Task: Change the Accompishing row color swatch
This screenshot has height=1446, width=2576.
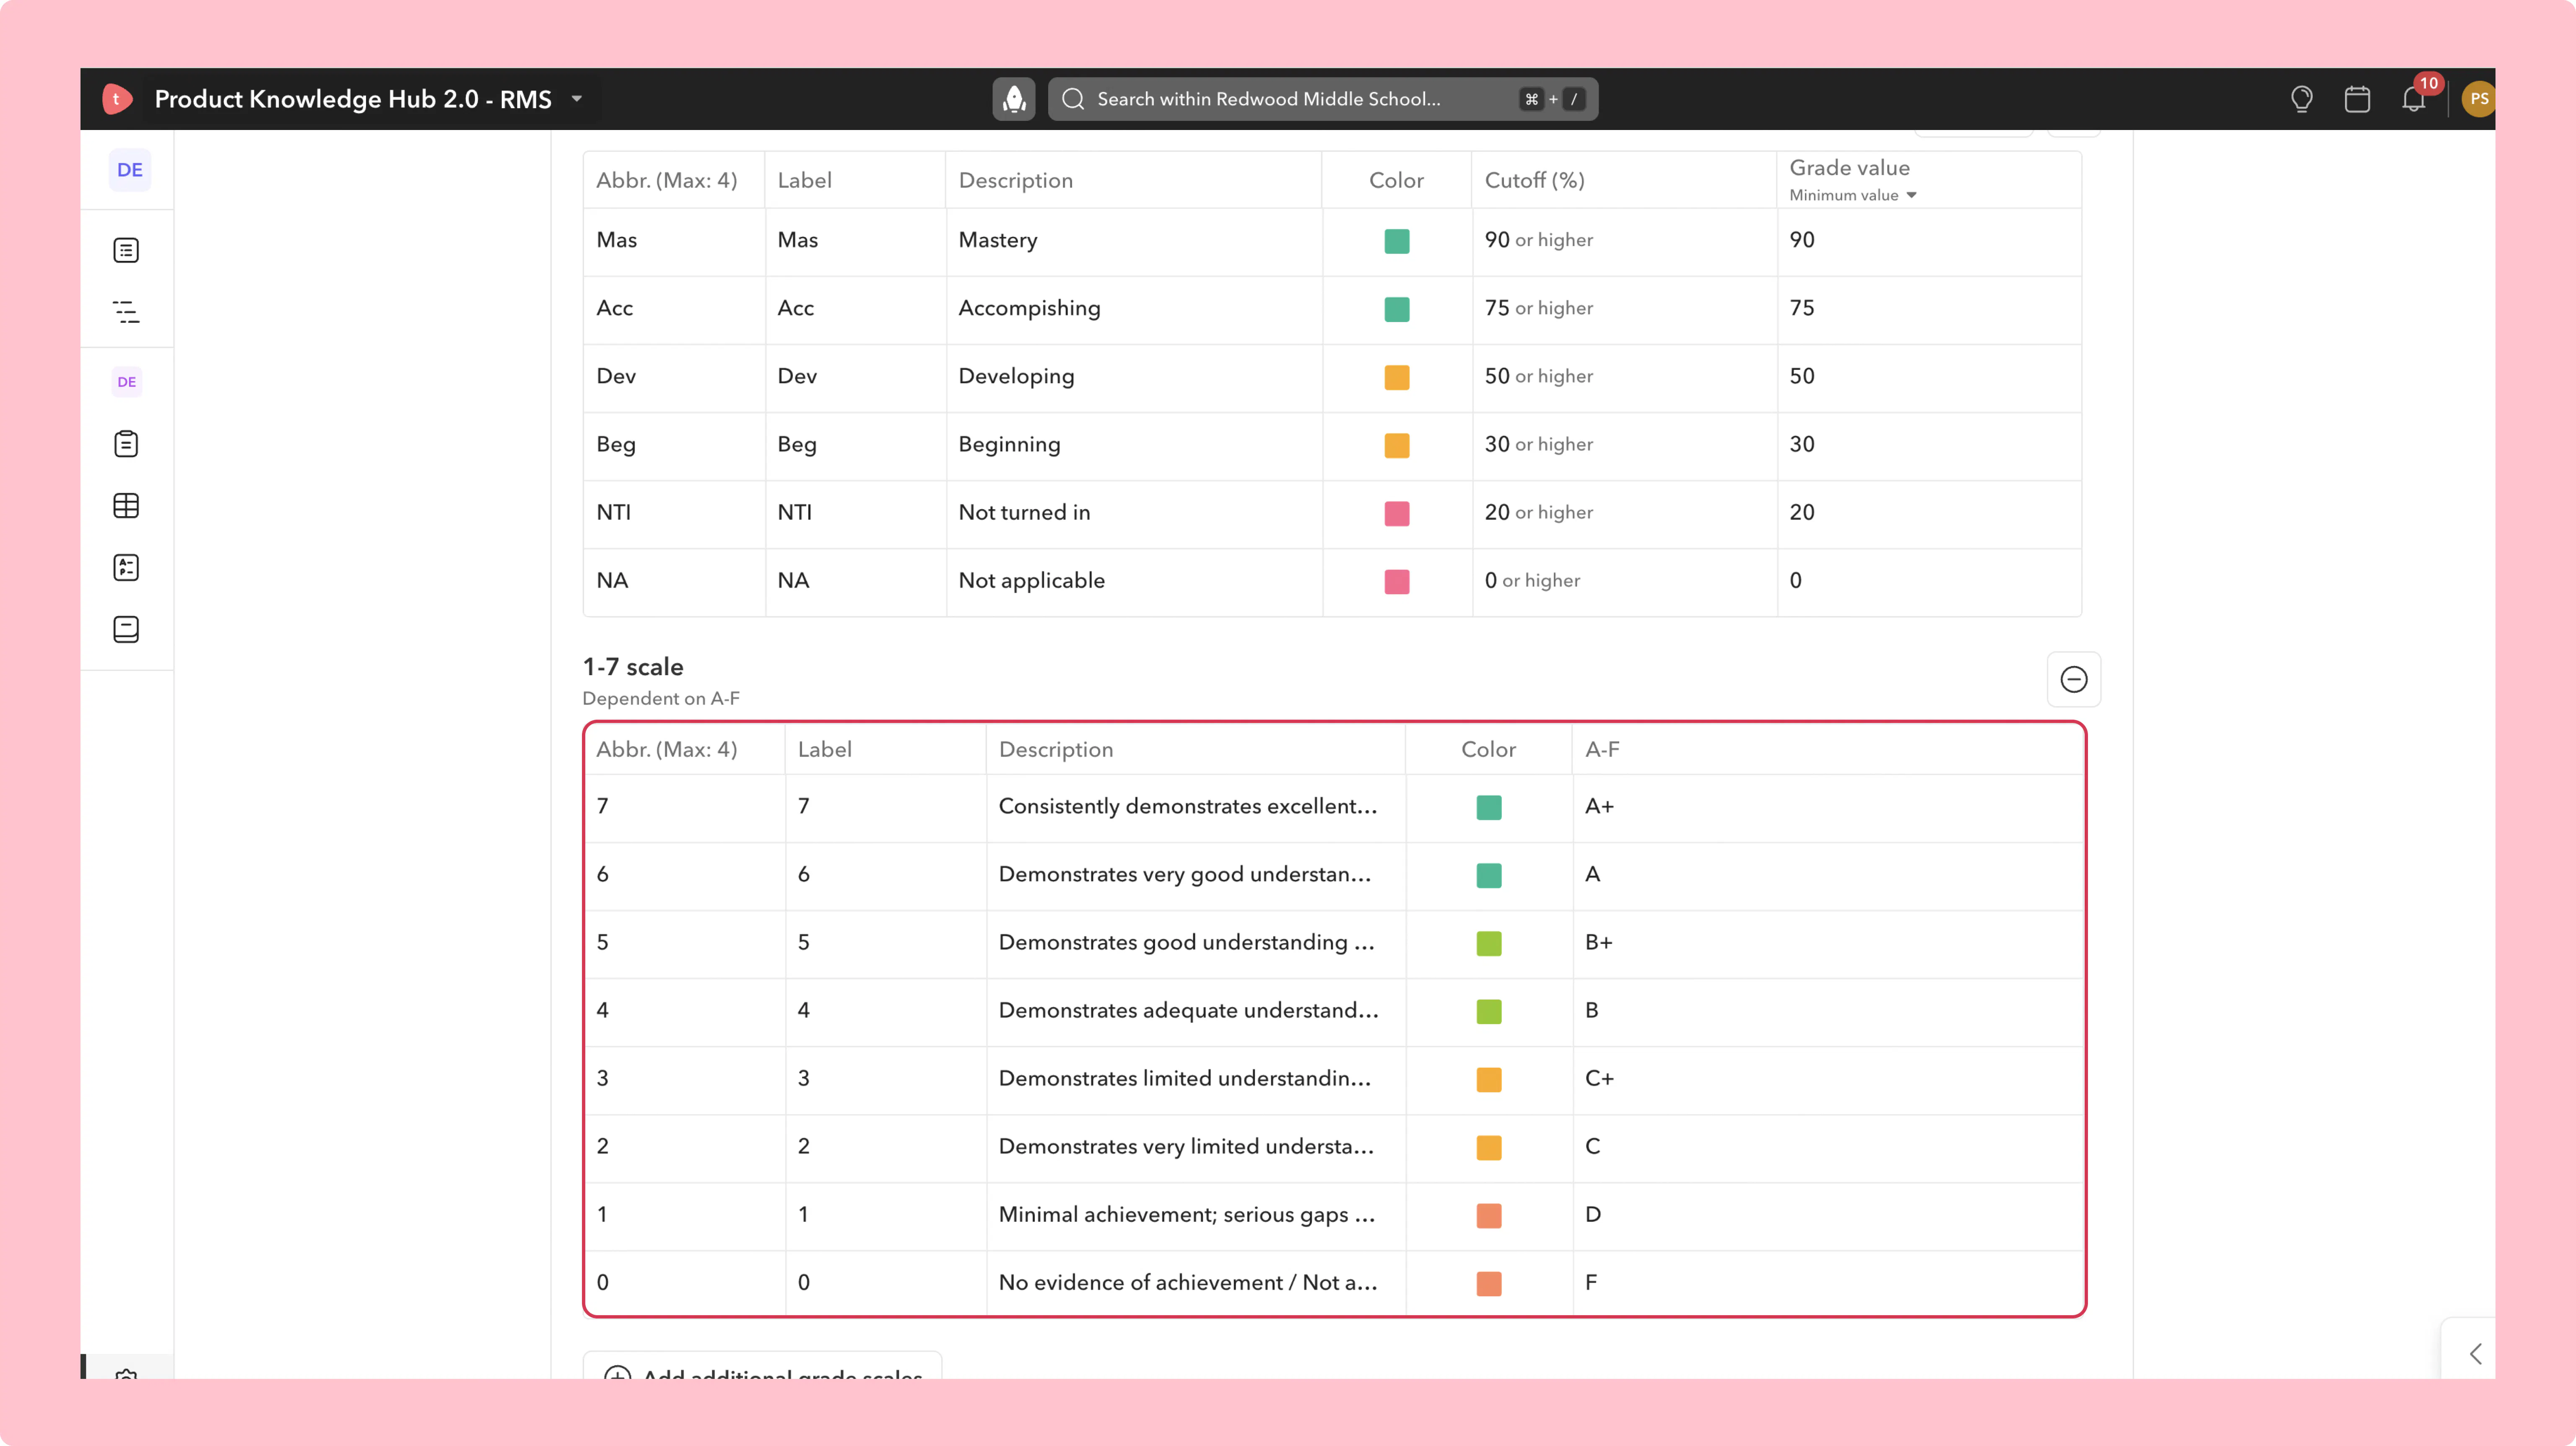Action: [1397, 309]
